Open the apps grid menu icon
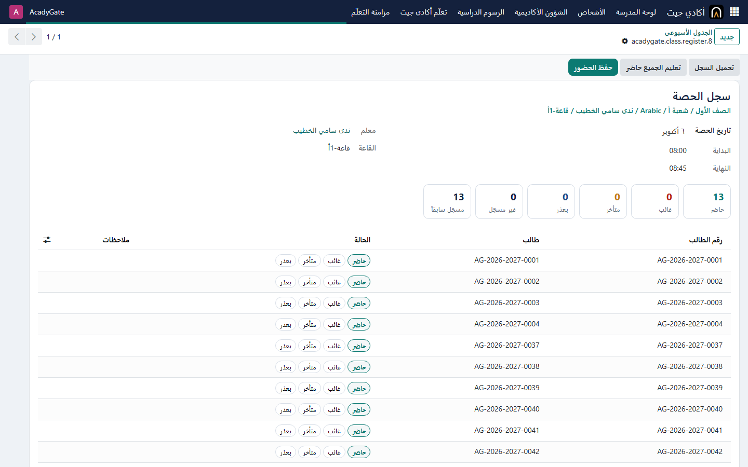Screen dimensions: 748x467 pyautogui.click(x=734, y=12)
